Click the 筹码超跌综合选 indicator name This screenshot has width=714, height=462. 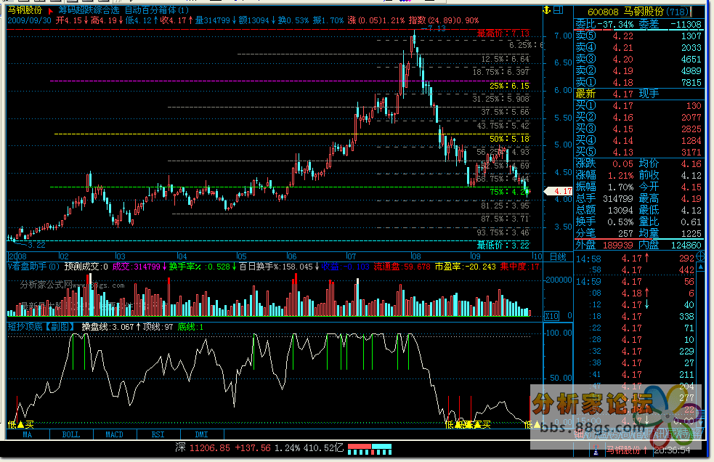89,9
